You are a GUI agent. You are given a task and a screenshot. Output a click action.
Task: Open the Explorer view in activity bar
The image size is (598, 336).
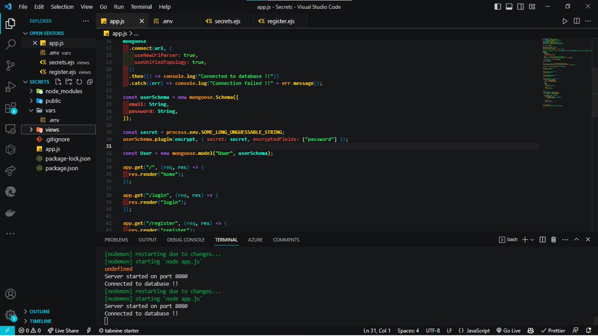[10, 23]
